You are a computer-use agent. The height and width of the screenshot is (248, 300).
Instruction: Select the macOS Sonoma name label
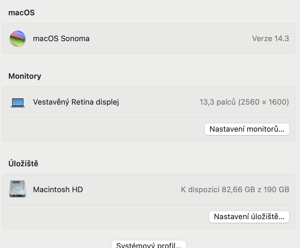61,38
